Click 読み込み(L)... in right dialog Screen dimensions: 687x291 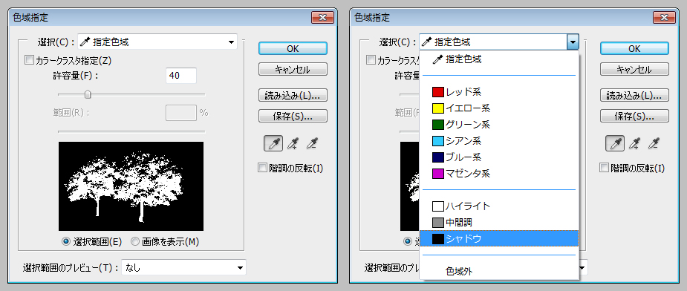pyautogui.click(x=634, y=95)
